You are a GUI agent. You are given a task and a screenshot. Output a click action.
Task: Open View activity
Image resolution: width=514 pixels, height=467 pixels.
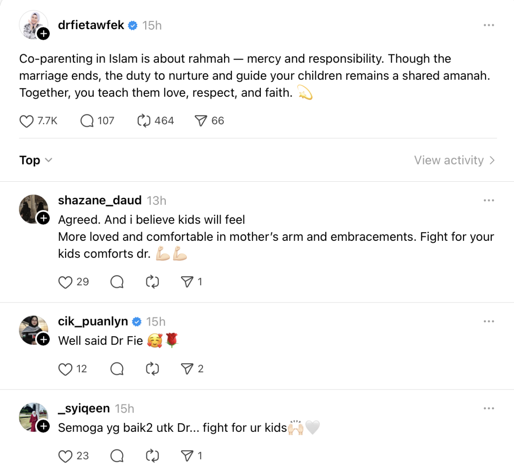click(x=454, y=160)
